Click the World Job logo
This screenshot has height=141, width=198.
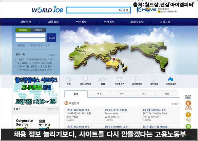(47, 9)
